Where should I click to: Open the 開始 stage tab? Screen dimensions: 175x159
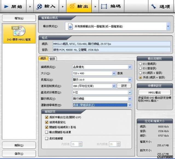[13, 6]
